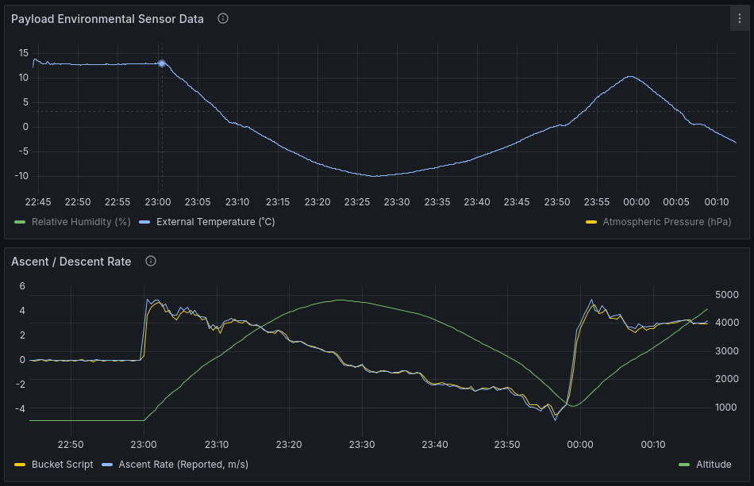The height and width of the screenshot is (486, 754).
Task: Click the yellow Atmospheric Pressure legend color marker
Action: coord(591,222)
